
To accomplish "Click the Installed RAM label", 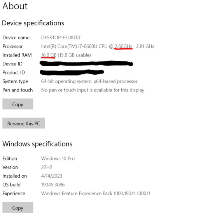I will click(x=17, y=55).
